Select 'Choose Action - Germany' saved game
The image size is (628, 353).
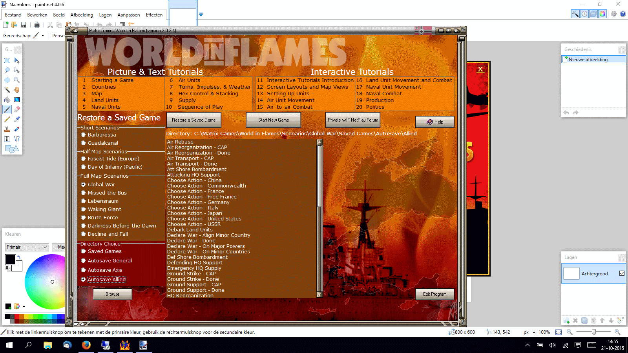(198, 202)
